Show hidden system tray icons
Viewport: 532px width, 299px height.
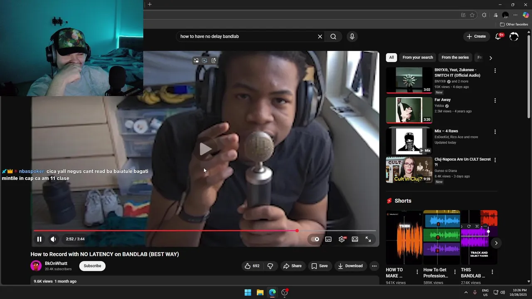pyautogui.click(x=466, y=292)
